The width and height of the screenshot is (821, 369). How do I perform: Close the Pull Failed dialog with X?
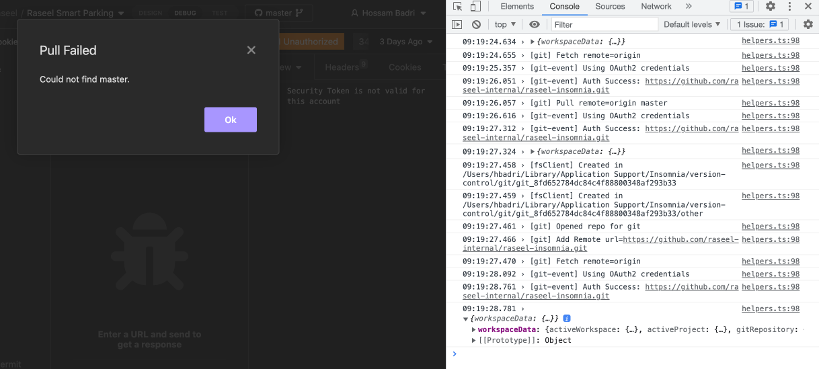[x=251, y=50]
